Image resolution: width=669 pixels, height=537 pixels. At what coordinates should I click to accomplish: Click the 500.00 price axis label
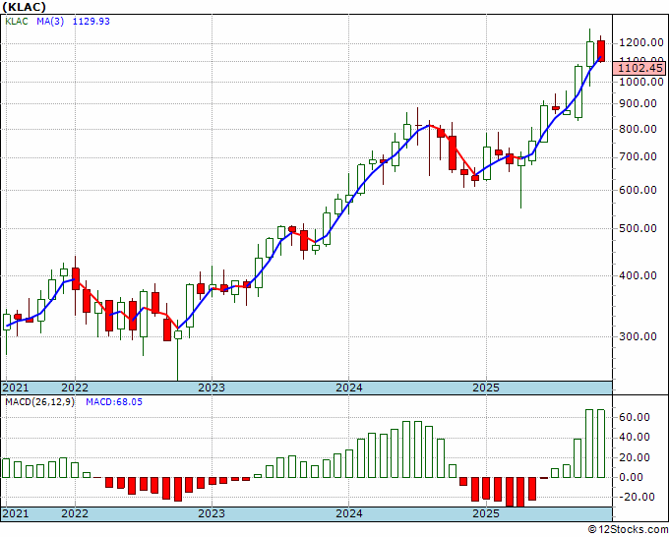coord(638,228)
